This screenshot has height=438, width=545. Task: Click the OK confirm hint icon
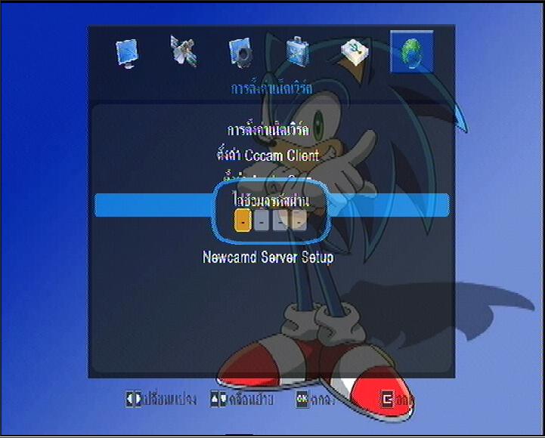pos(302,399)
